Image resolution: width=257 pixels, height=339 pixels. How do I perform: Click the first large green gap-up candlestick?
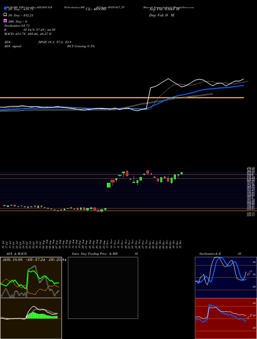(x=109, y=185)
